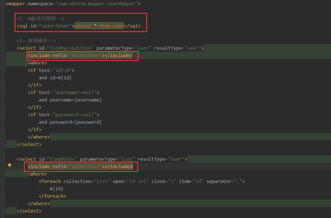Click the include refid line inside findByCondition

pos(80,55)
